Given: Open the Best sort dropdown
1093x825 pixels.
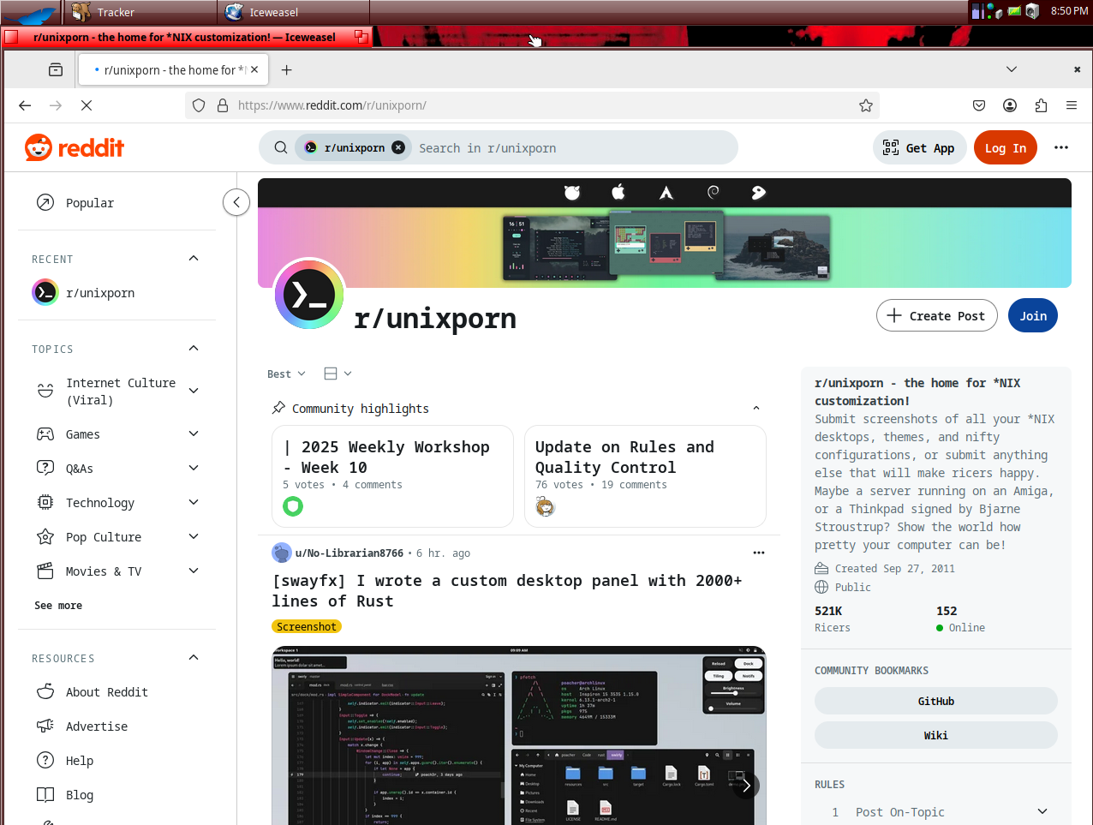Looking at the screenshot, I should coord(285,374).
